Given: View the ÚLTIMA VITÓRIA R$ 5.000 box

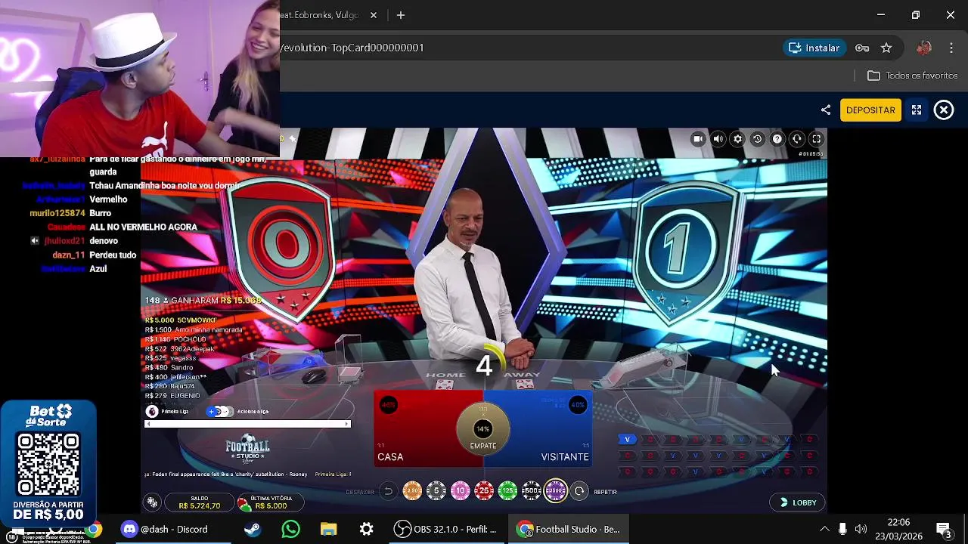Looking at the screenshot, I should coord(270,502).
